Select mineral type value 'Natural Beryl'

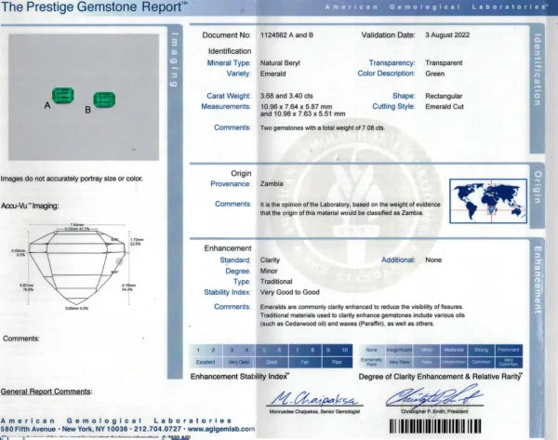[x=280, y=63]
